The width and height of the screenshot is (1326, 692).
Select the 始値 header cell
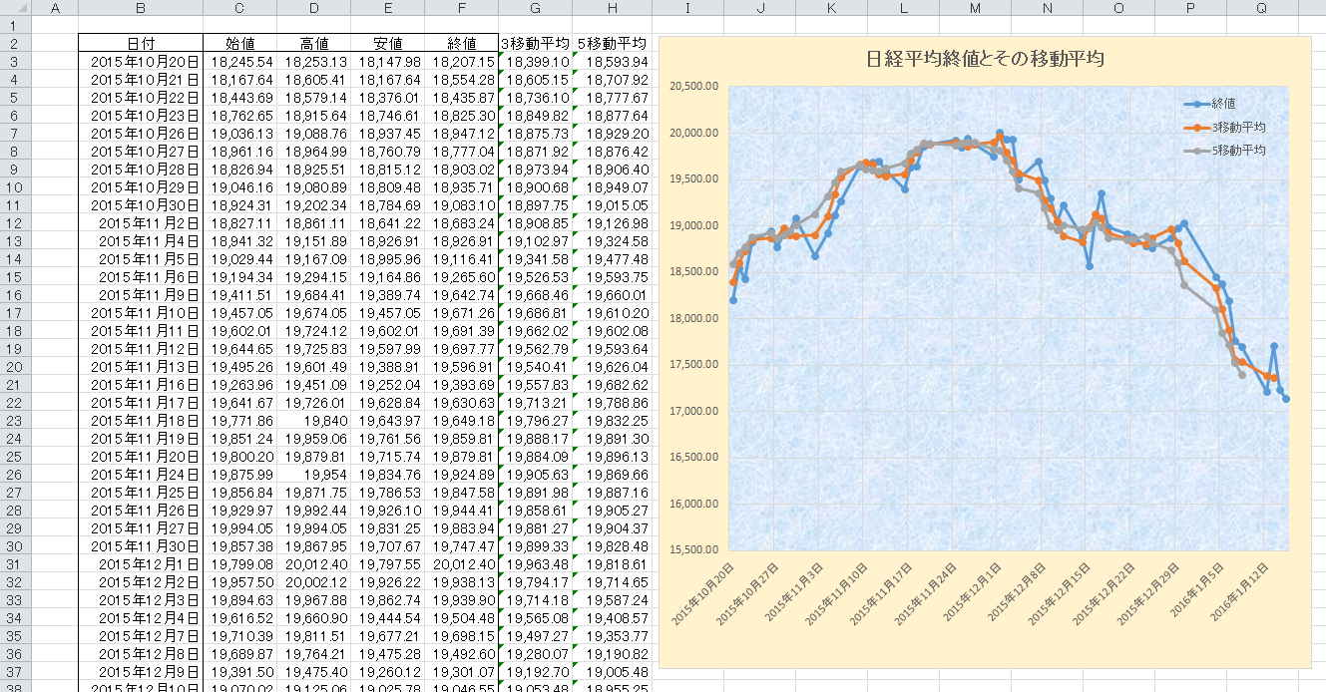240,43
